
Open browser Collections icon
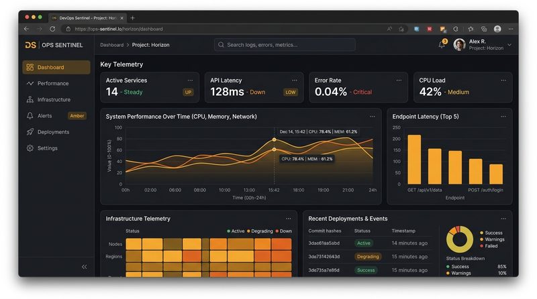484,29
